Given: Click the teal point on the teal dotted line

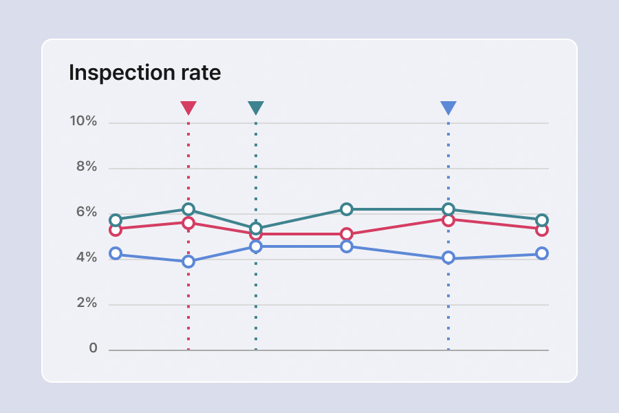Looking at the screenshot, I should click(256, 229).
